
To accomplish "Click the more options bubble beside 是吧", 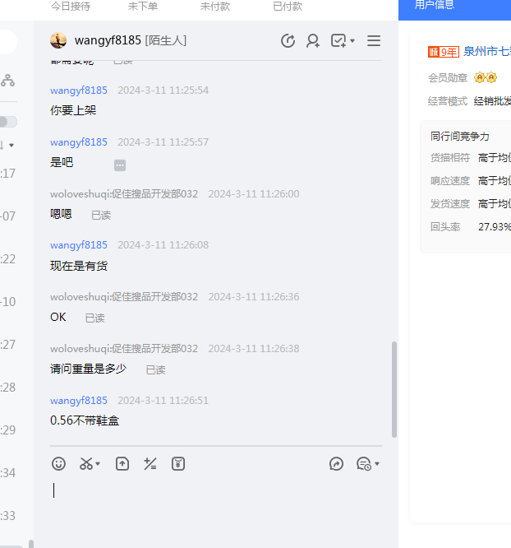I will pyautogui.click(x=120, y=165).
